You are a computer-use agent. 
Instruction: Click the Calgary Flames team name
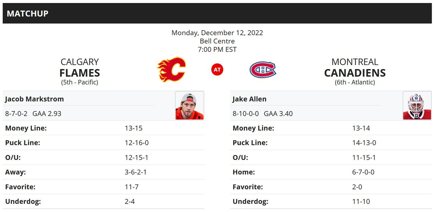click(x=80, y=68)
